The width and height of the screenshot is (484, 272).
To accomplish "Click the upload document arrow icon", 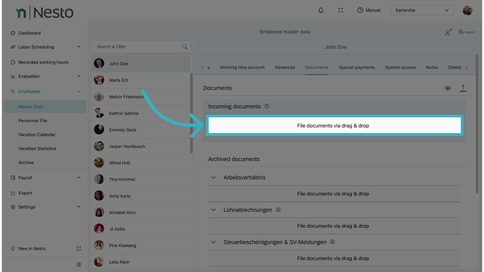I will [x=463, y=88].
